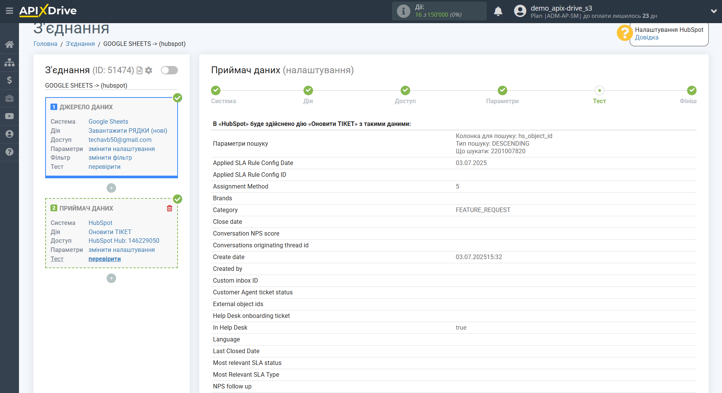Add a step after the data source block

point(111,188)
